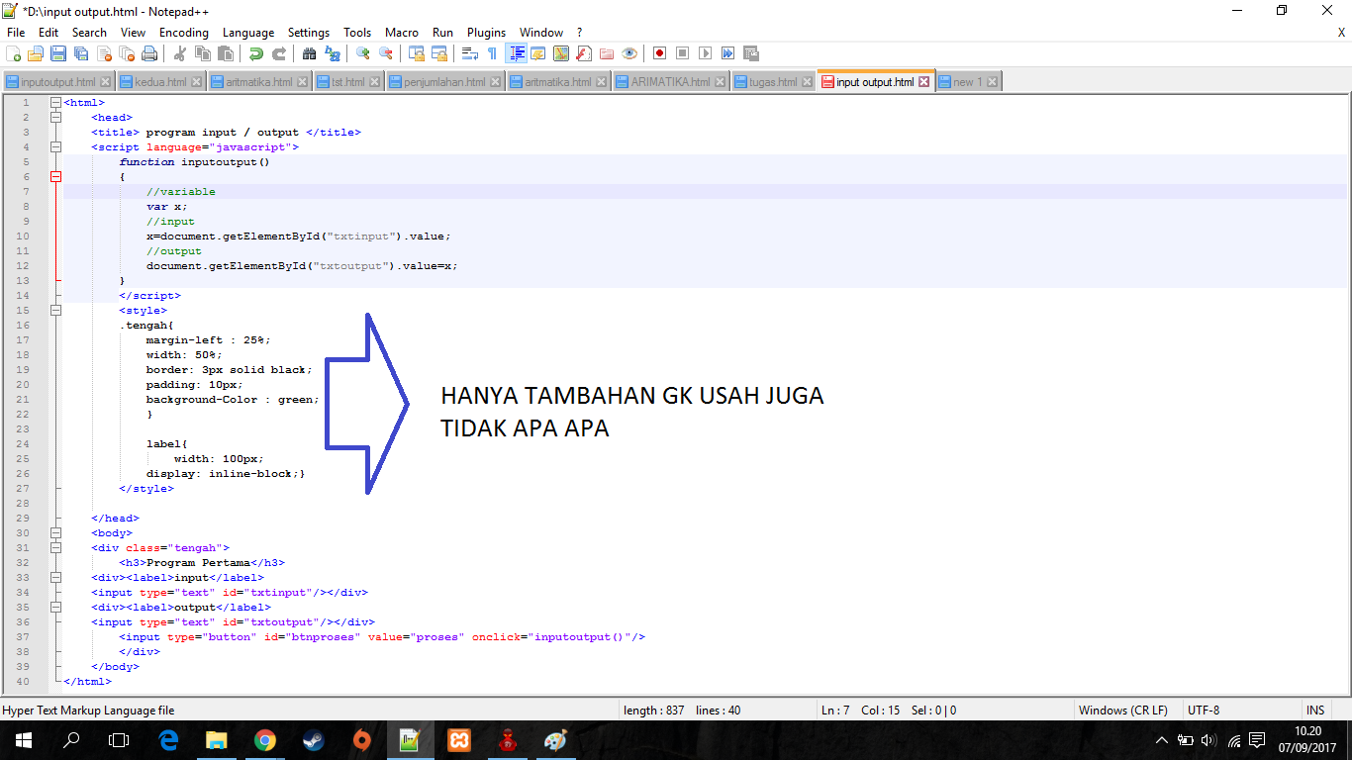Open the Plugins menu

(x=486, y=33)
